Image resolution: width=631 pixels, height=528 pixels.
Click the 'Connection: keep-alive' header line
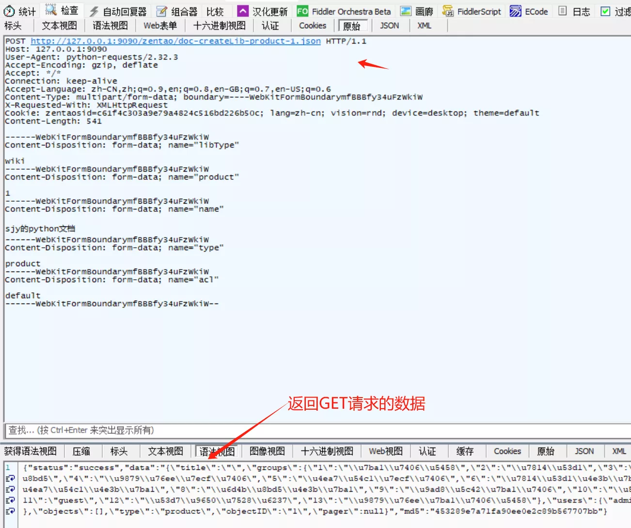(61, 81)
